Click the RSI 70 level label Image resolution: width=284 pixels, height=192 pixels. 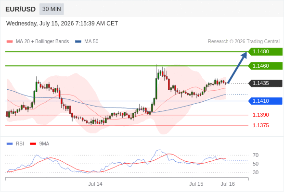256,155
